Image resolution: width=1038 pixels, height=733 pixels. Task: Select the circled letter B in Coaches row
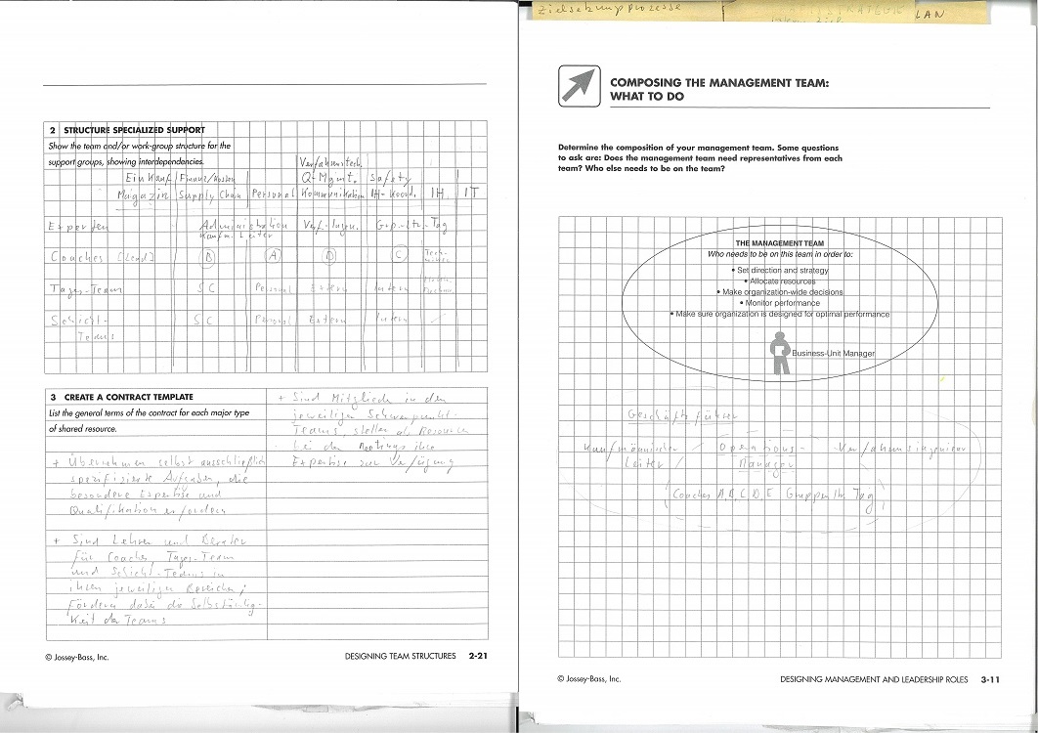pos(207,257)
